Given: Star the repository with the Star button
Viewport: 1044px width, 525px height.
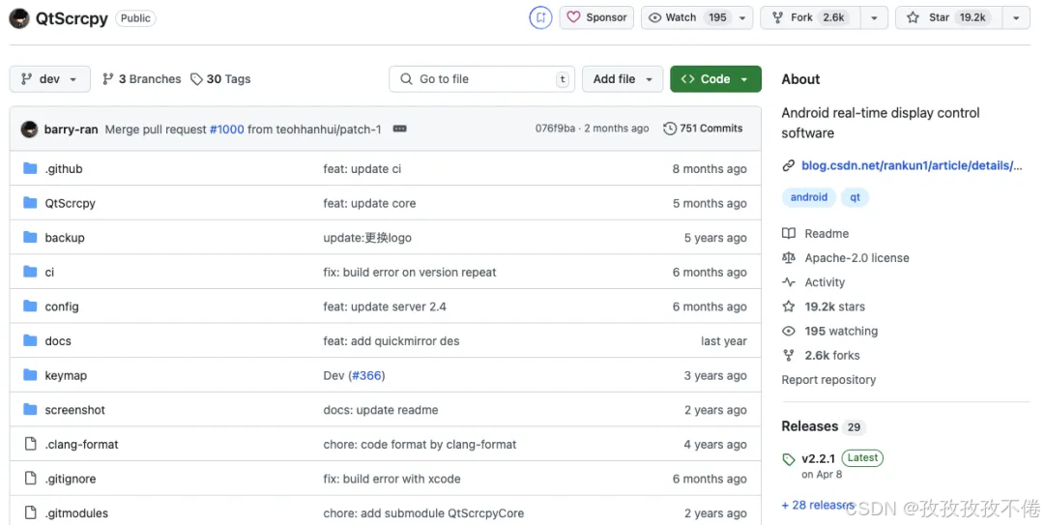Looking at the screenshot, I should [x=949, y=18].
